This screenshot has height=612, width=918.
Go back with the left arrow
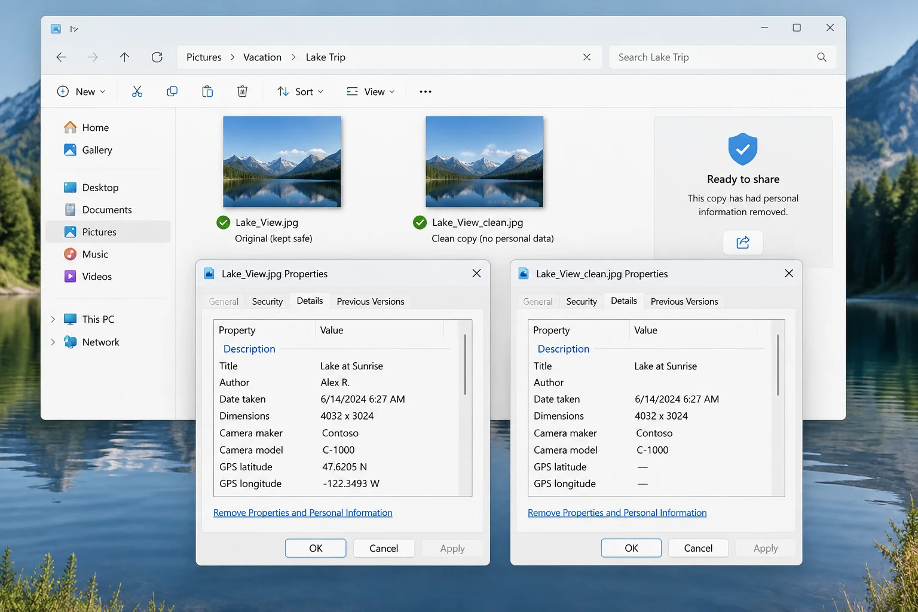(x=61, y=57)
